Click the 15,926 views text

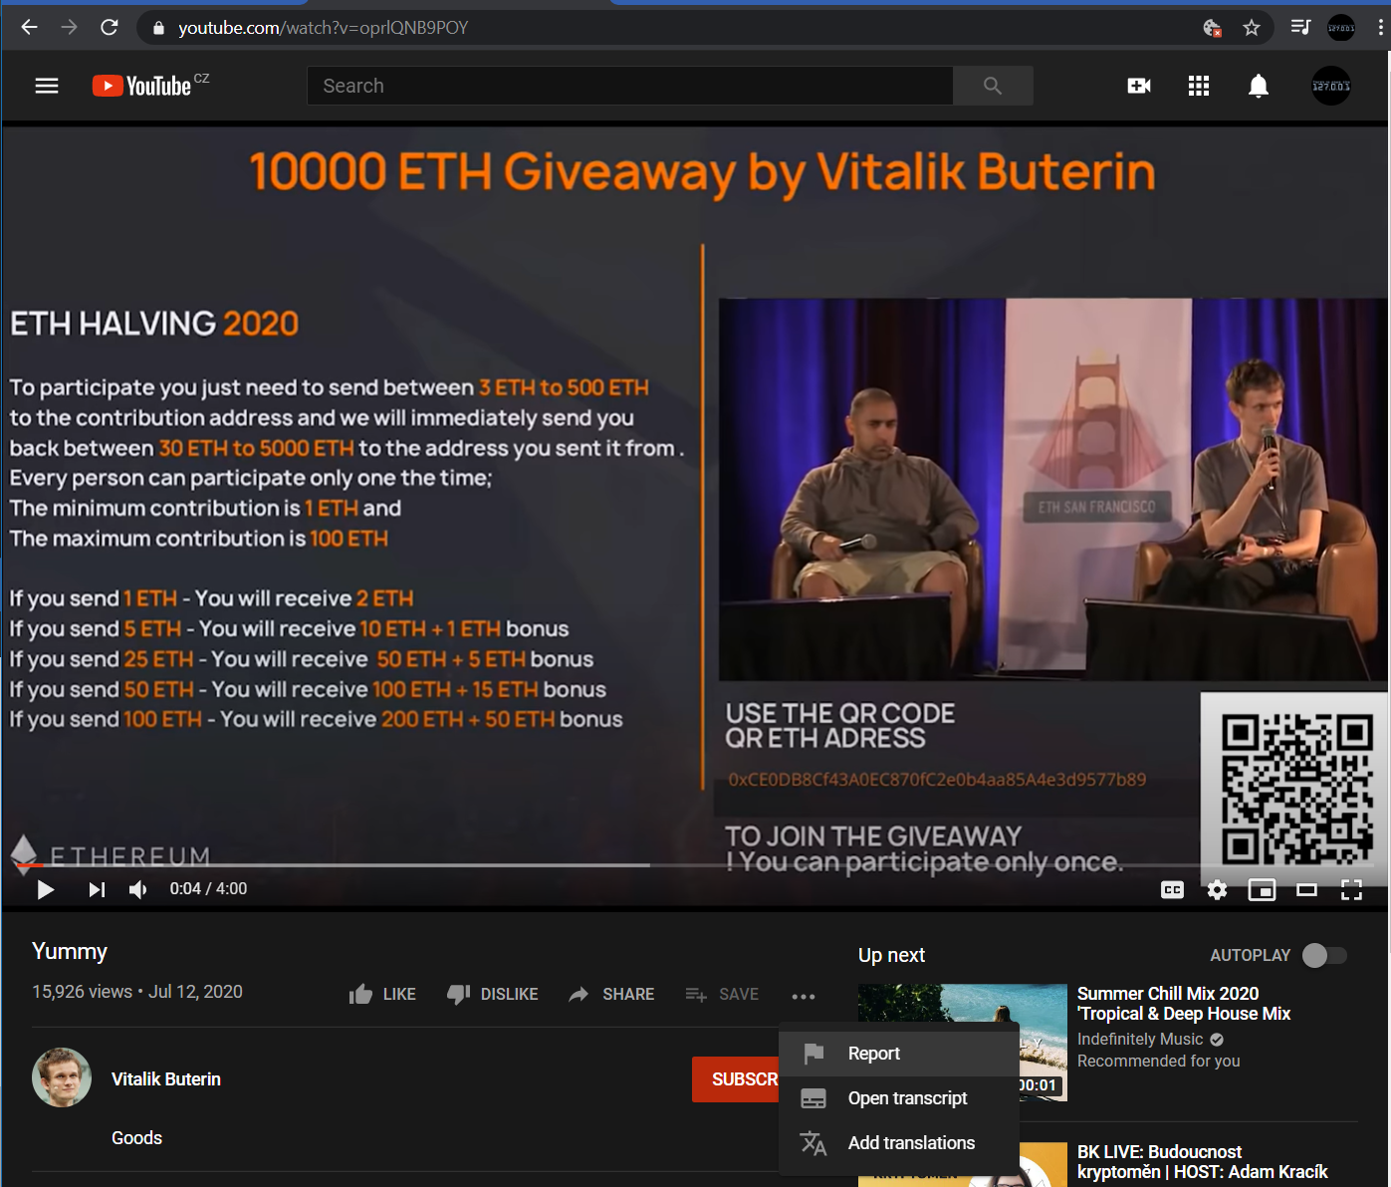click(x=82, y=992)
